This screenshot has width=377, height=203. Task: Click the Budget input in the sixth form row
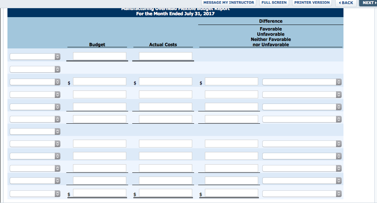(99, 119)
